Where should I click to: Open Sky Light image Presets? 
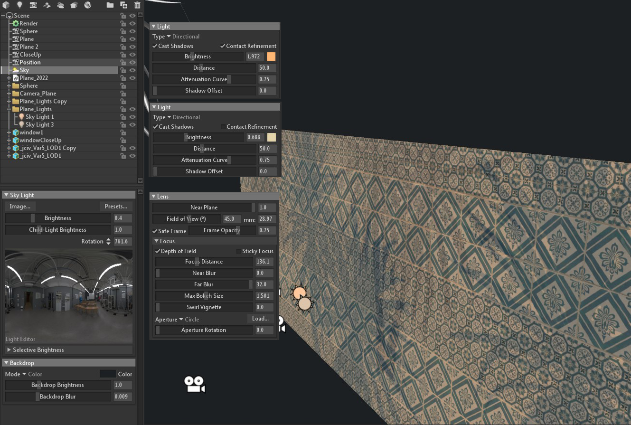point(115,206)
